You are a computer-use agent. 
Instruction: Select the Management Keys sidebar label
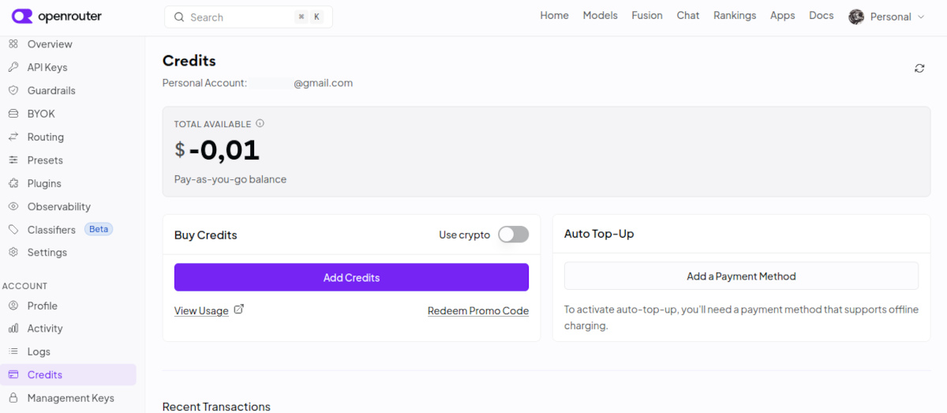click(x=71, y=398)
